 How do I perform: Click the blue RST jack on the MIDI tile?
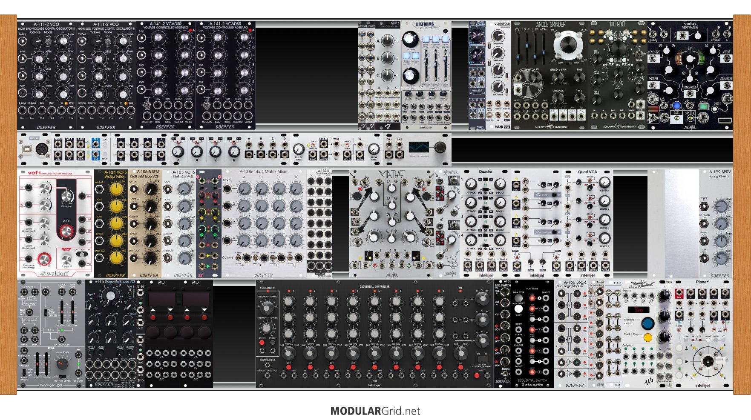pyautogui.click(x=95, y=154)
